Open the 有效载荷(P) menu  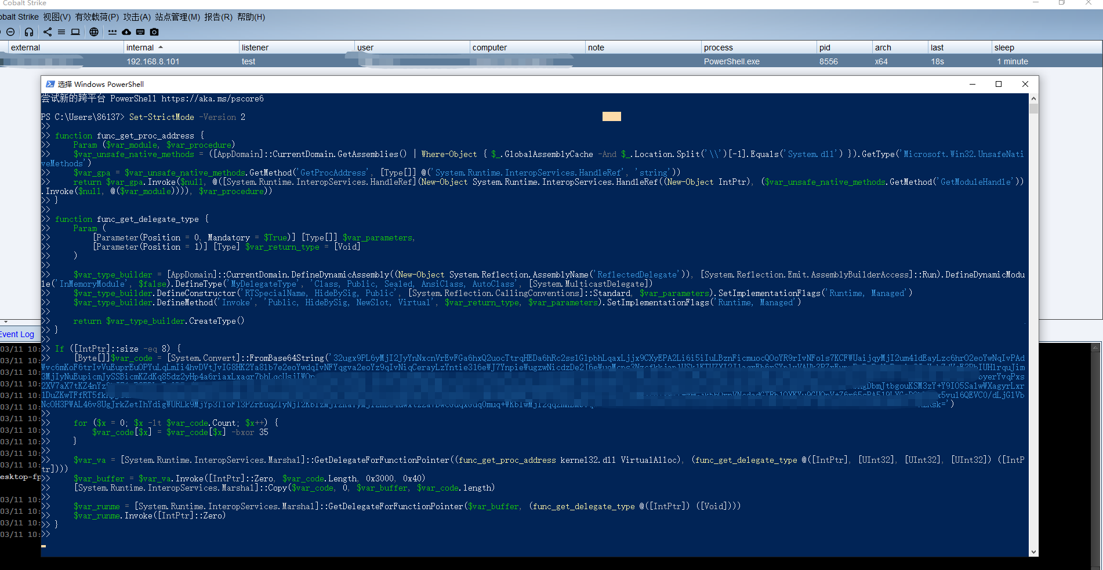tap(97, 17)
